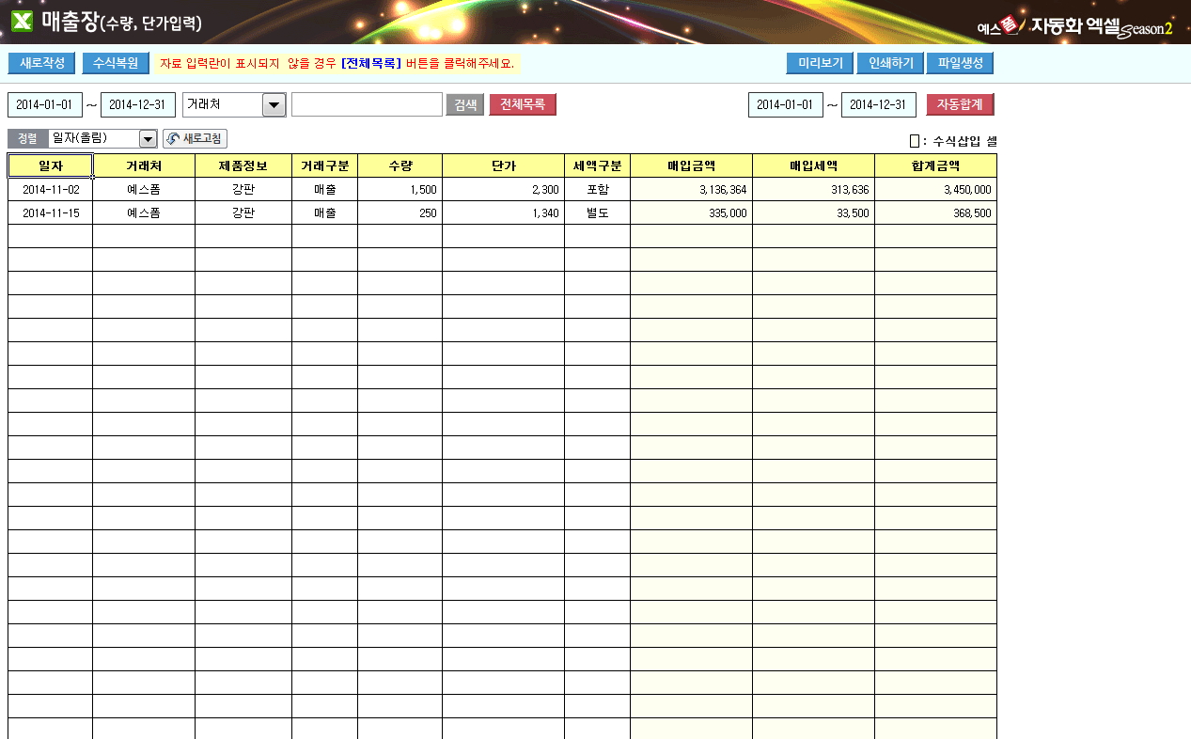Click the total cell 3,450,000
The height and width of the screenshot is (739, 1191).
click(x=935, y=189)
